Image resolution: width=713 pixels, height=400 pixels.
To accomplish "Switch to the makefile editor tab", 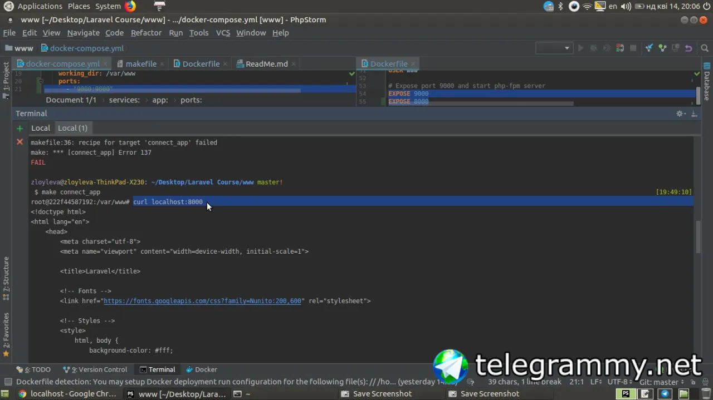I will point(140,64).
